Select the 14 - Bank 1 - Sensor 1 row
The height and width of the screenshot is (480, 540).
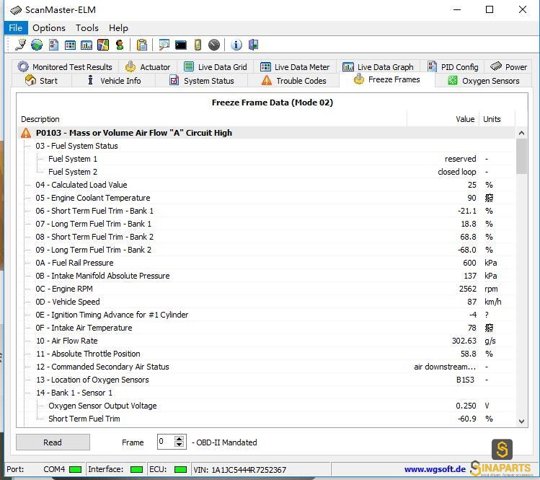267,393
